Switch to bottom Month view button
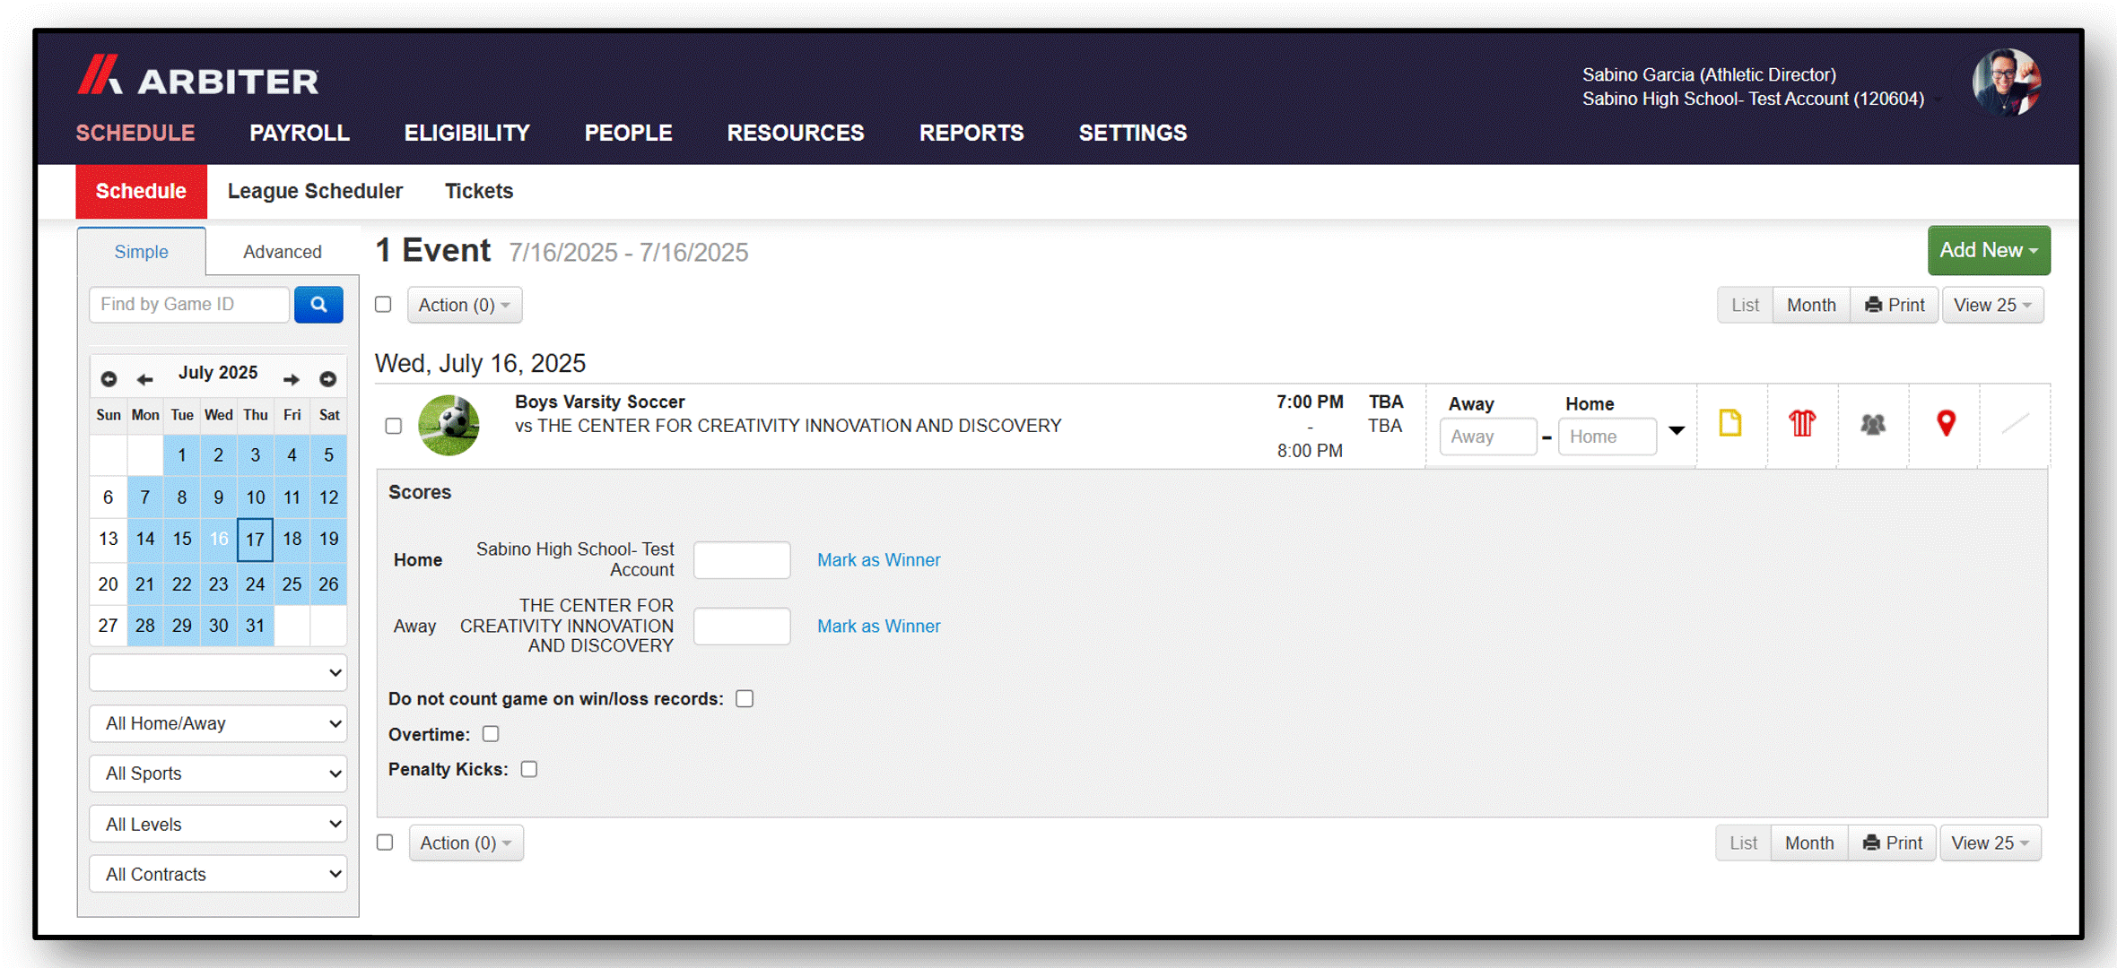The height and width of the screenshot is (968, 2117). 1809,843
